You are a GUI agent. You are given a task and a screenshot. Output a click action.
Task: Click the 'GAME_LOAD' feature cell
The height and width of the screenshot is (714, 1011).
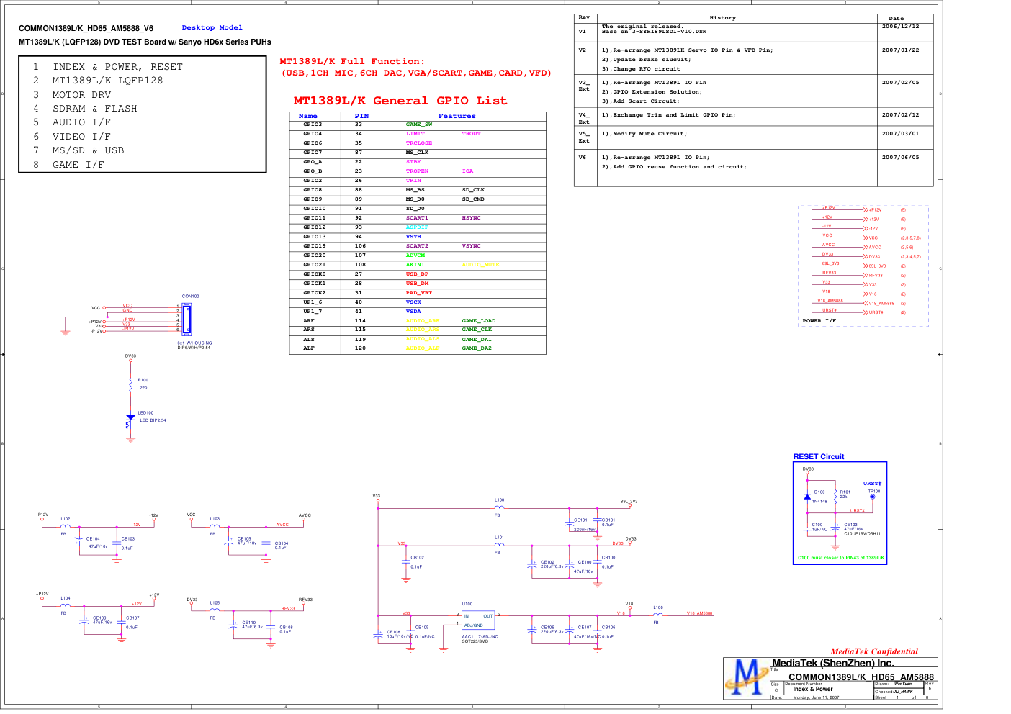click(479, 321)
